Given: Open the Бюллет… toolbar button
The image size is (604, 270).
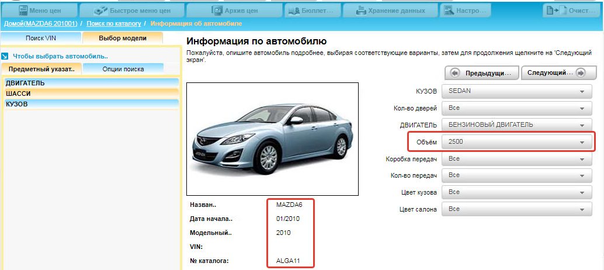Looking at the screenshot, I should pyautogui.click(x=312, y=11).
